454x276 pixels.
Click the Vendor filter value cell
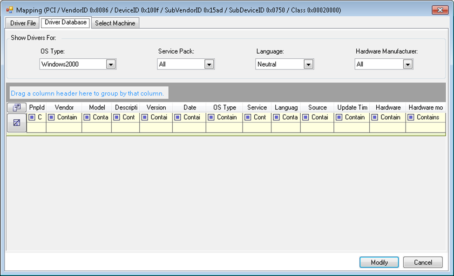coord(64,127)
